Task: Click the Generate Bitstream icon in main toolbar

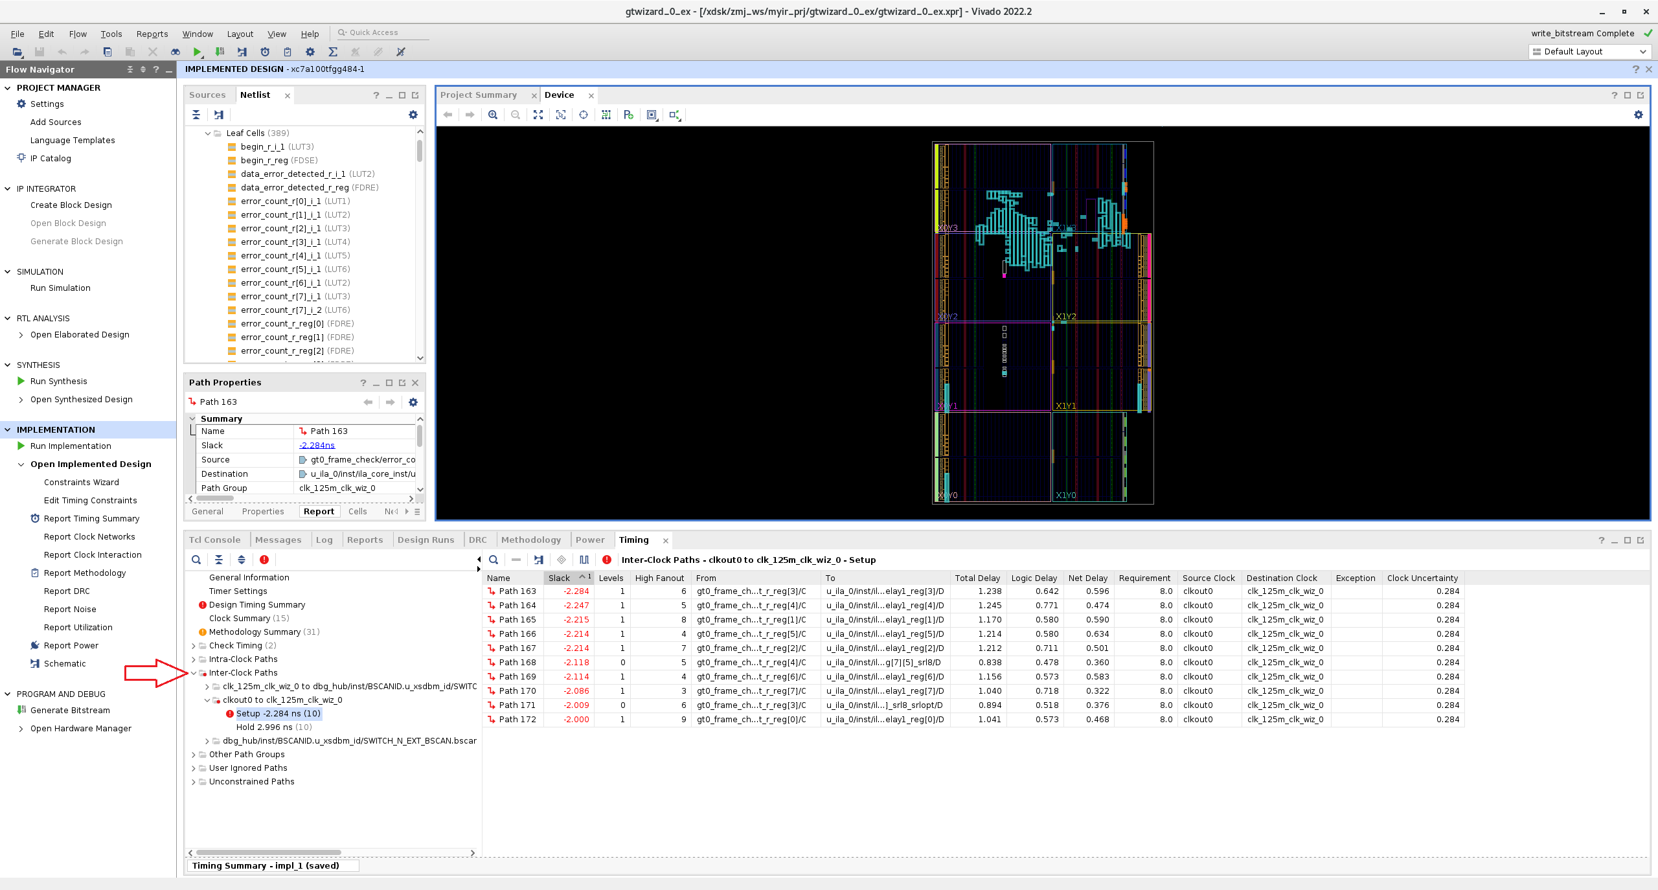Action: pyautogui.click(x=220, y=52)
